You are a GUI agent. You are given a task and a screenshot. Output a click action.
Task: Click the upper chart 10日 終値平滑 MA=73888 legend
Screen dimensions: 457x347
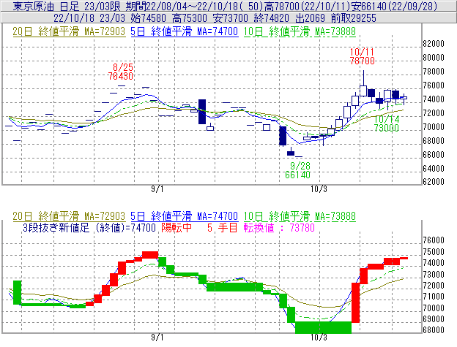pyautogui.click(x=300, y=31)
